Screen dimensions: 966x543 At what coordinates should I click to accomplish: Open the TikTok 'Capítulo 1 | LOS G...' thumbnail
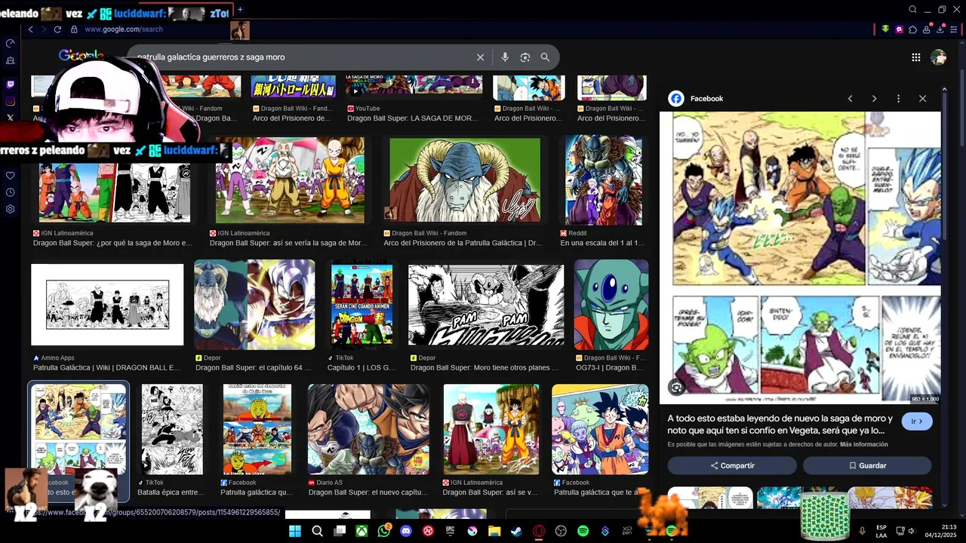point(361,305)
